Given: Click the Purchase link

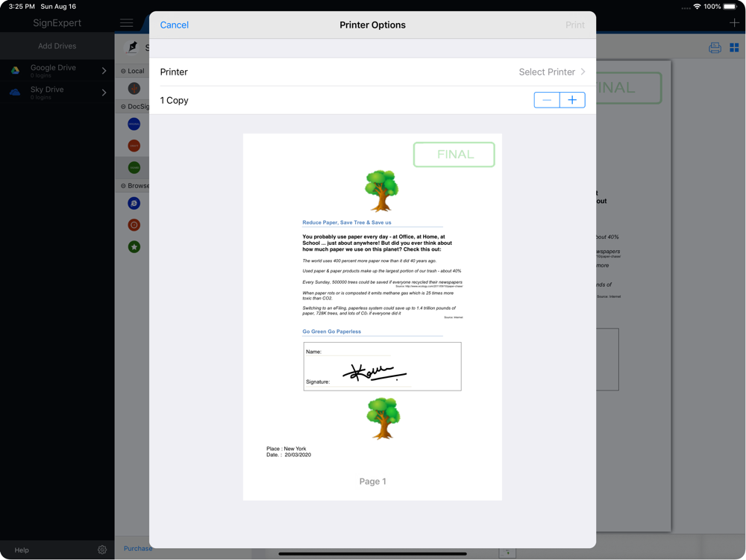Looking at the screenshot, I should click(x=137, y=549).
